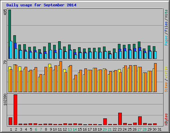Click the Hits legend label
Screen dimensions: 170x133
[x=166, y=14]
